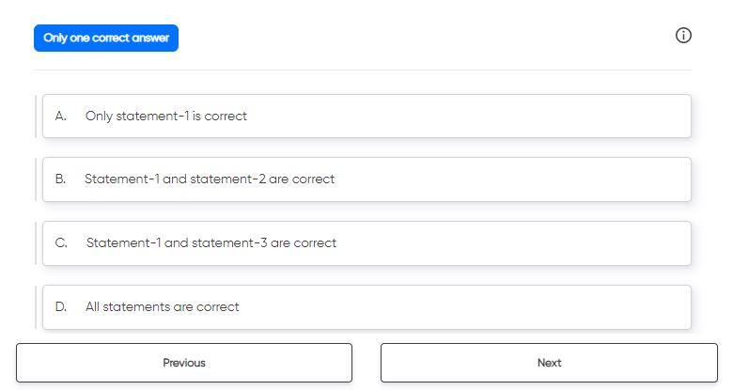Click the 'Only statement-1 is correct' text

coord(166,116)
